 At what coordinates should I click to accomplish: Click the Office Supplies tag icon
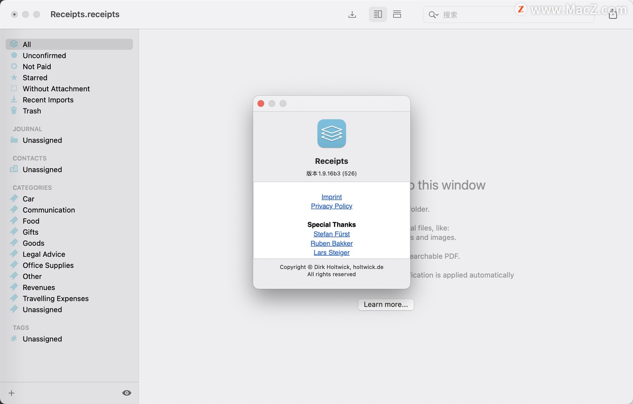[14, 265]
